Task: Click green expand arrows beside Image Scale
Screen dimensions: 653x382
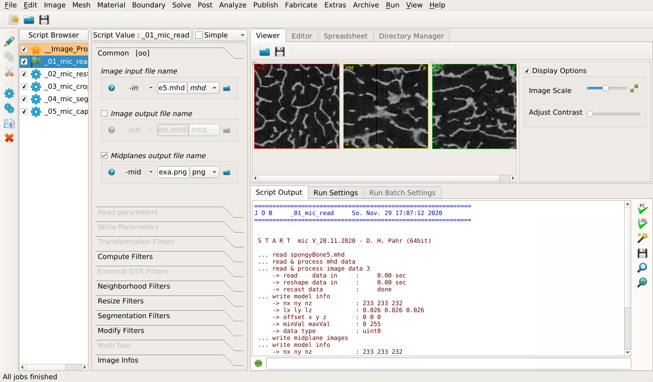Action: pos(634,88)
